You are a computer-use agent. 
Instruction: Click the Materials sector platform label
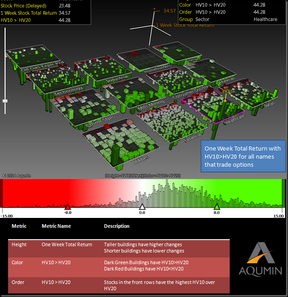[227, 80]
